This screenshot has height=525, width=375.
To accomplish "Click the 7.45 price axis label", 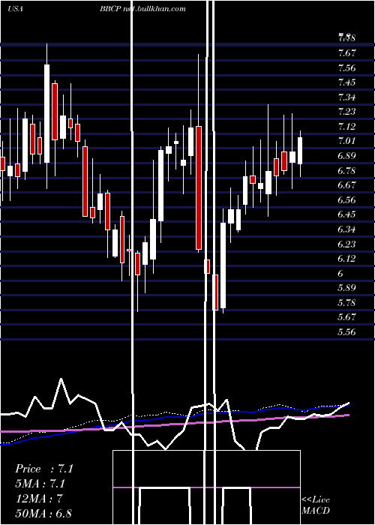I will [346, 82].
